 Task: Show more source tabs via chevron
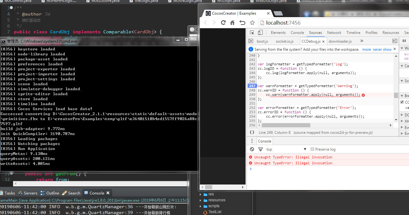coord(362,41)
